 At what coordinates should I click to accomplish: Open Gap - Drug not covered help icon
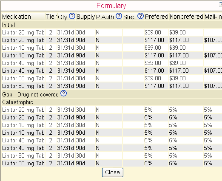[x=64, y=93]
